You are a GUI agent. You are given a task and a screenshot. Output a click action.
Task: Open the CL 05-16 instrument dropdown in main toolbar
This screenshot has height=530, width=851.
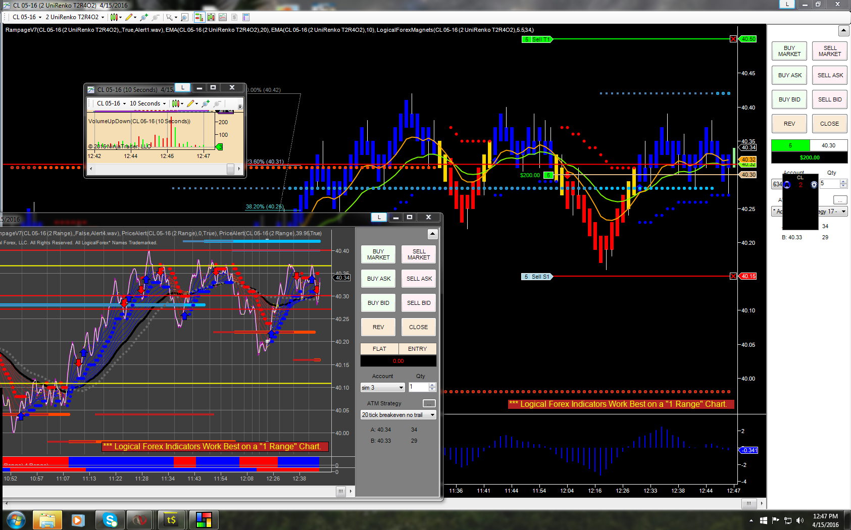[27, 17]
